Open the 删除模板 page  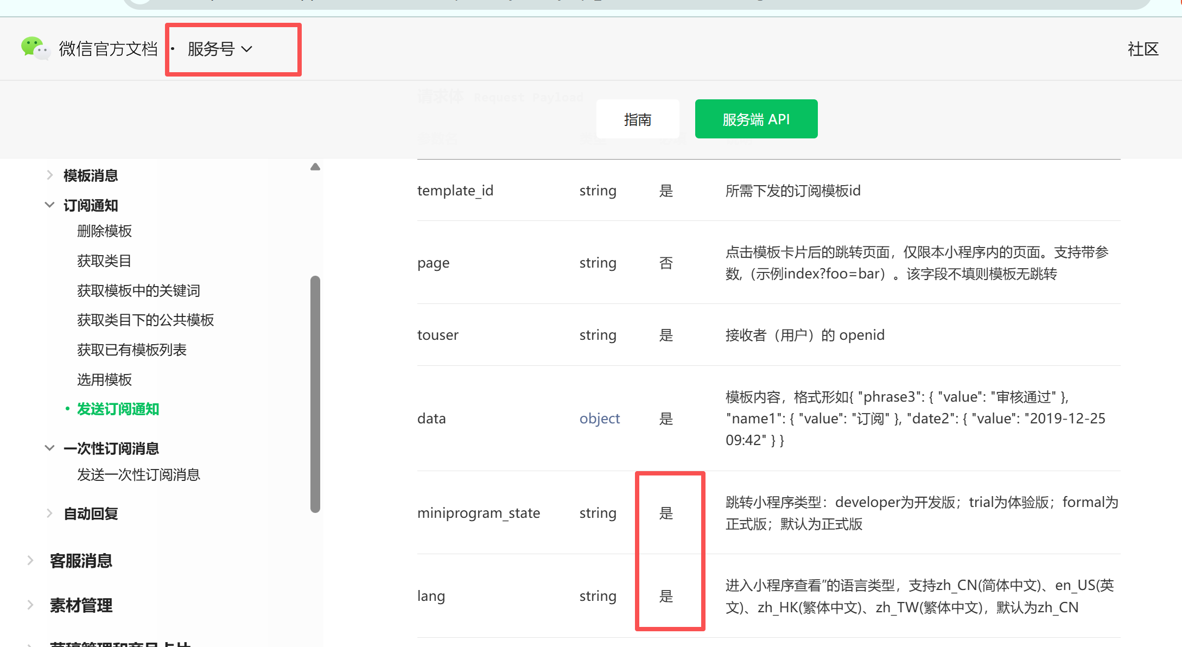[104, 231]
